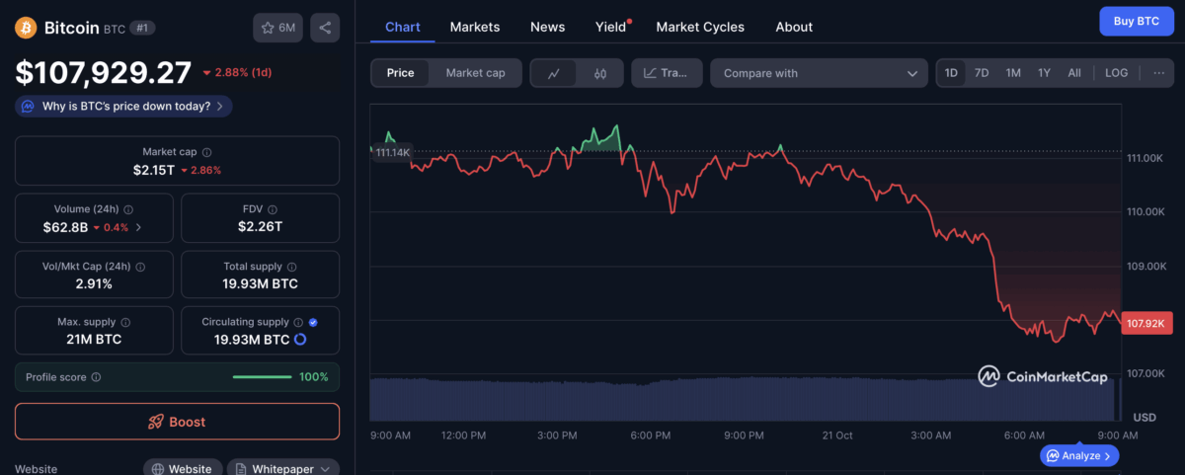1185x475 pixels.
Task: Go to the Market Cycles tab
Action: 700,27
